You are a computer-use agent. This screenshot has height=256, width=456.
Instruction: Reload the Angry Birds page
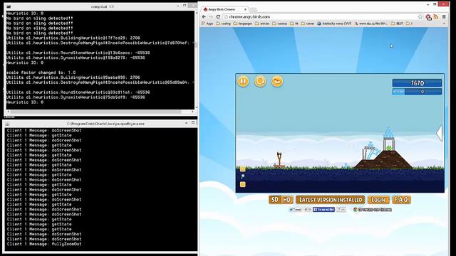tap(218, 17)
